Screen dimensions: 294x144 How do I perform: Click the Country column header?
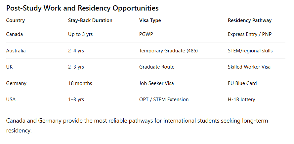15,20
